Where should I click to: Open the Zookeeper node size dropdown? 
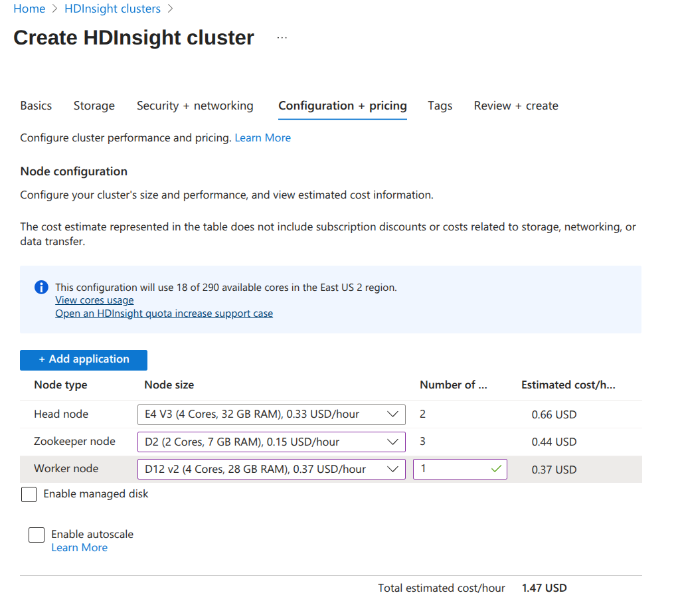click(272, 442)
